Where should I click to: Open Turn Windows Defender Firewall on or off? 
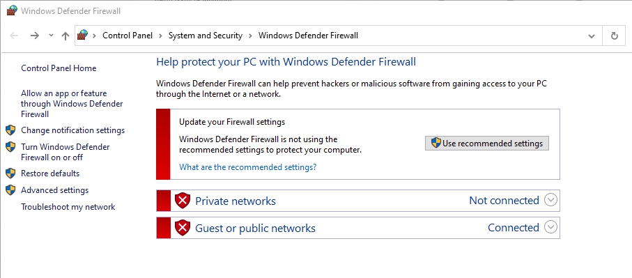pos(65,152)
